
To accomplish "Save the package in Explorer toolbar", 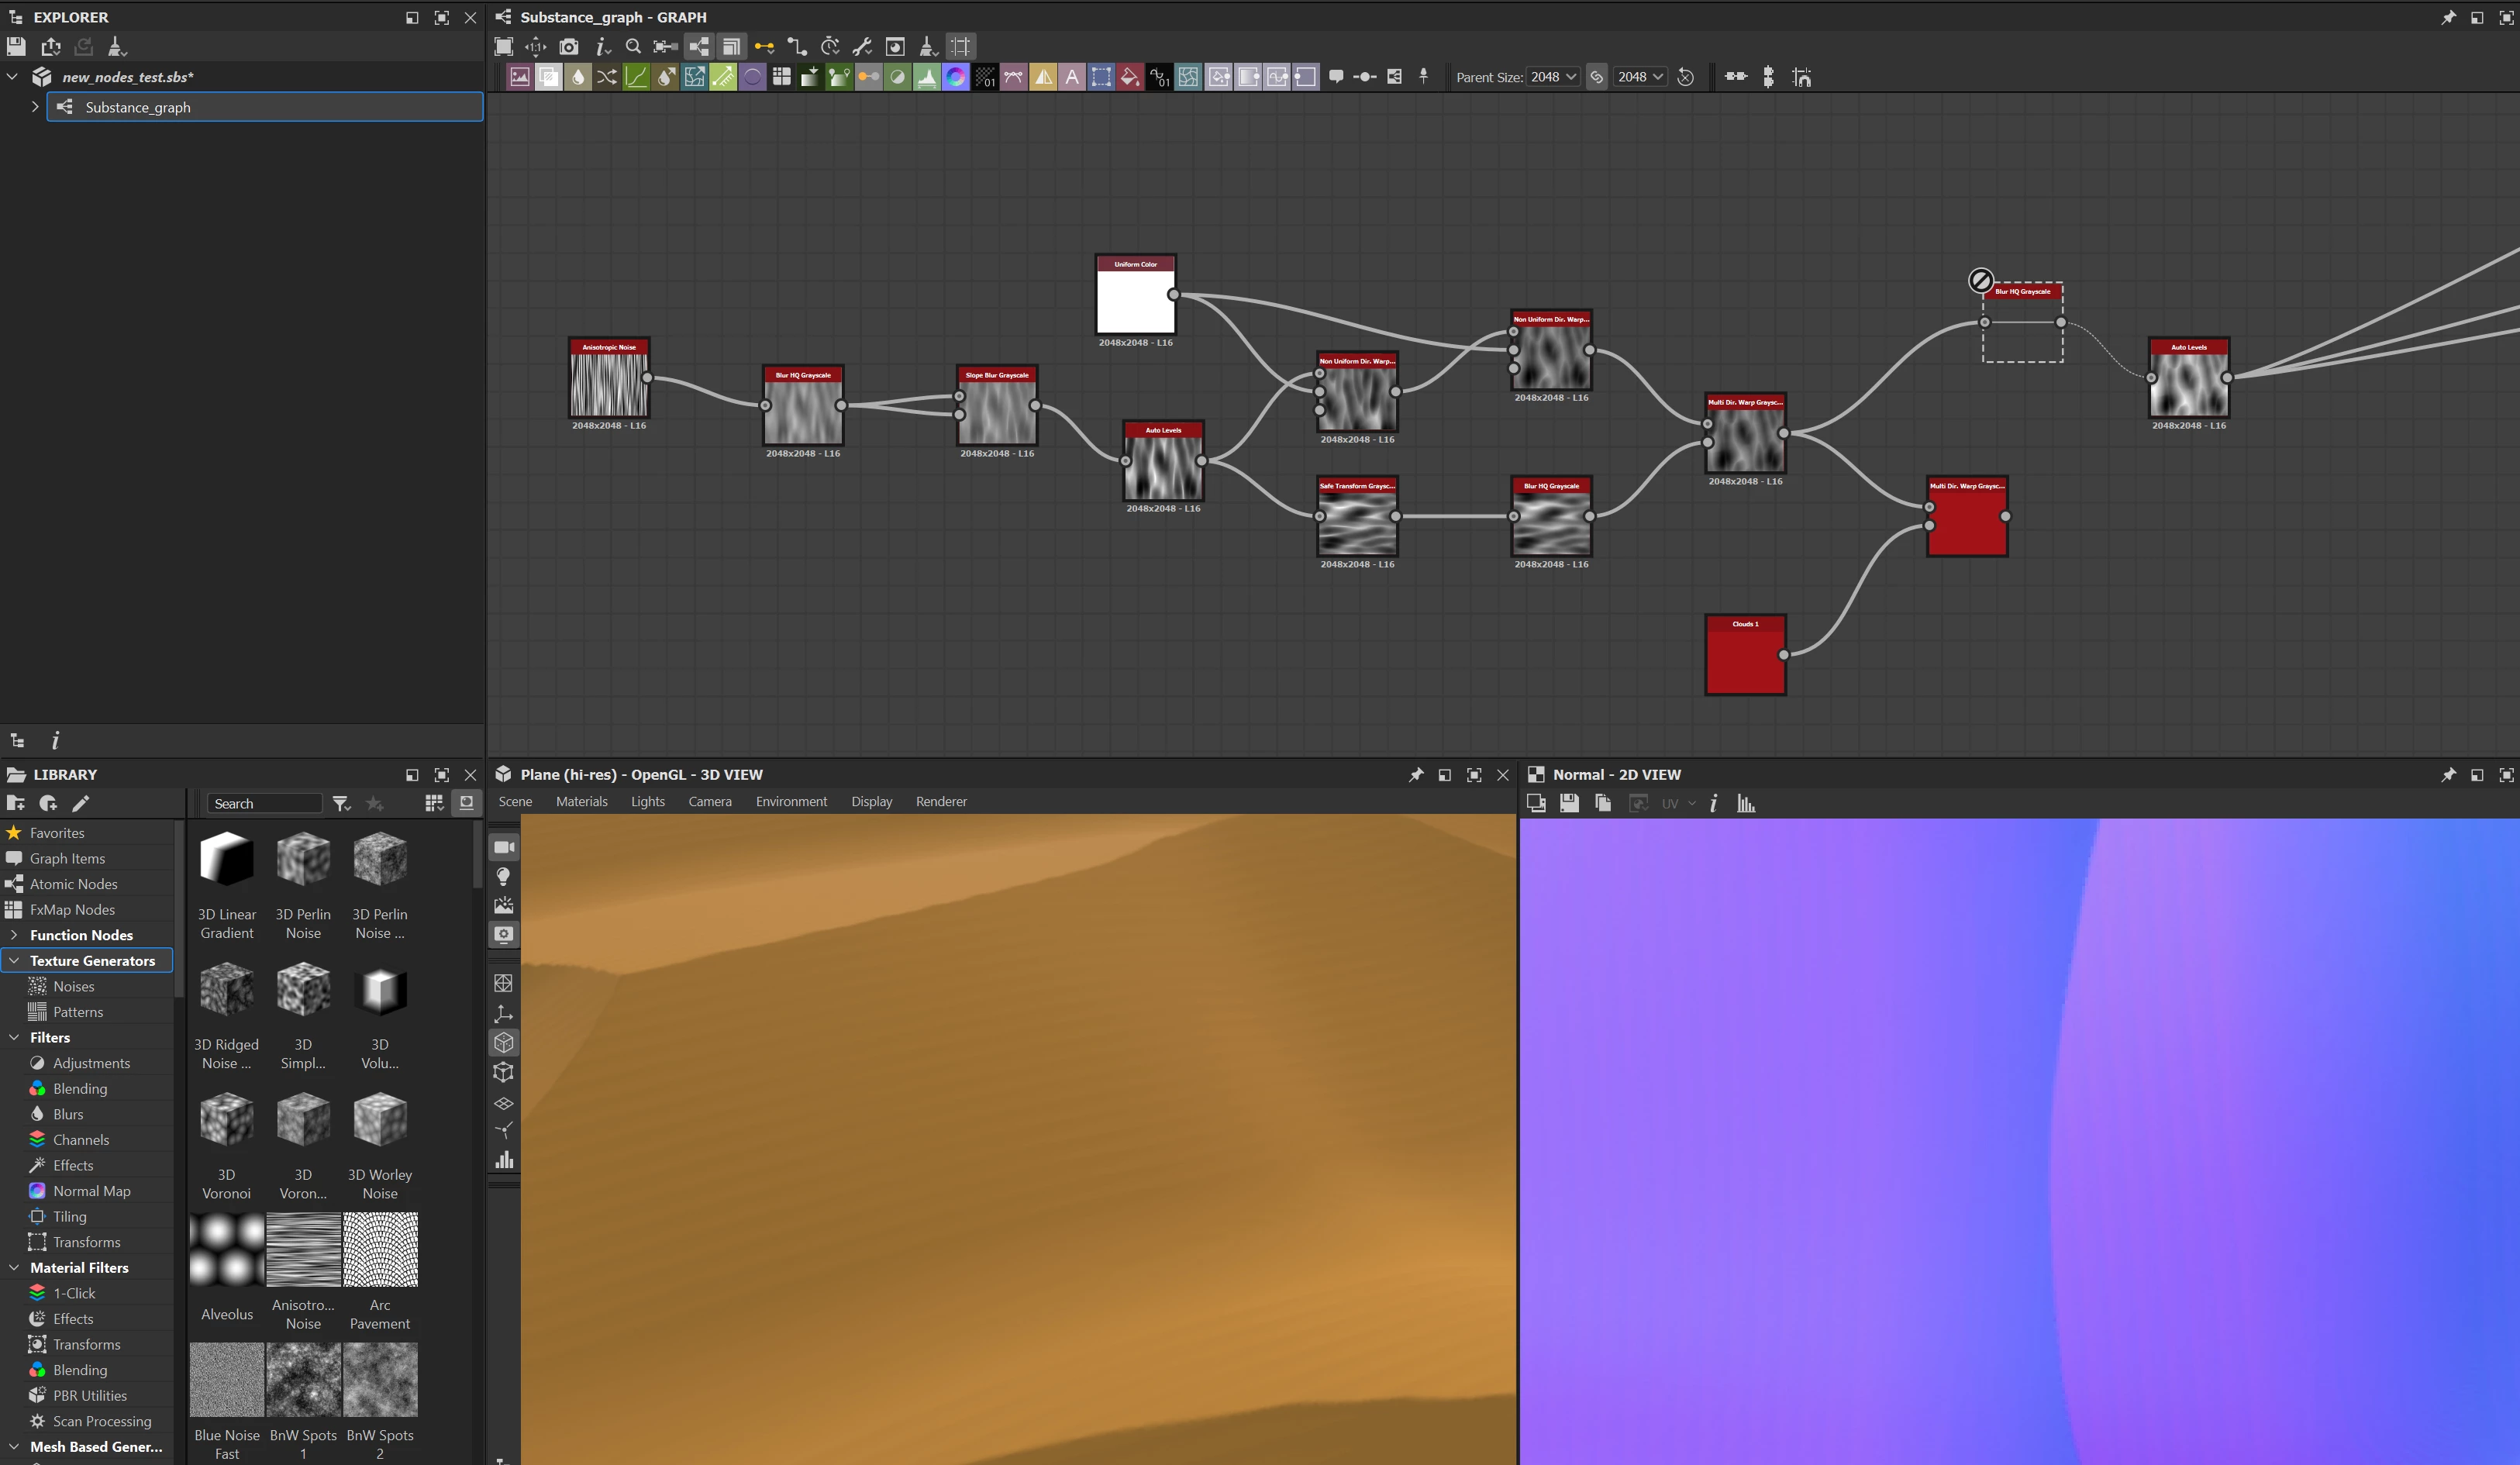I will [16, 46].
